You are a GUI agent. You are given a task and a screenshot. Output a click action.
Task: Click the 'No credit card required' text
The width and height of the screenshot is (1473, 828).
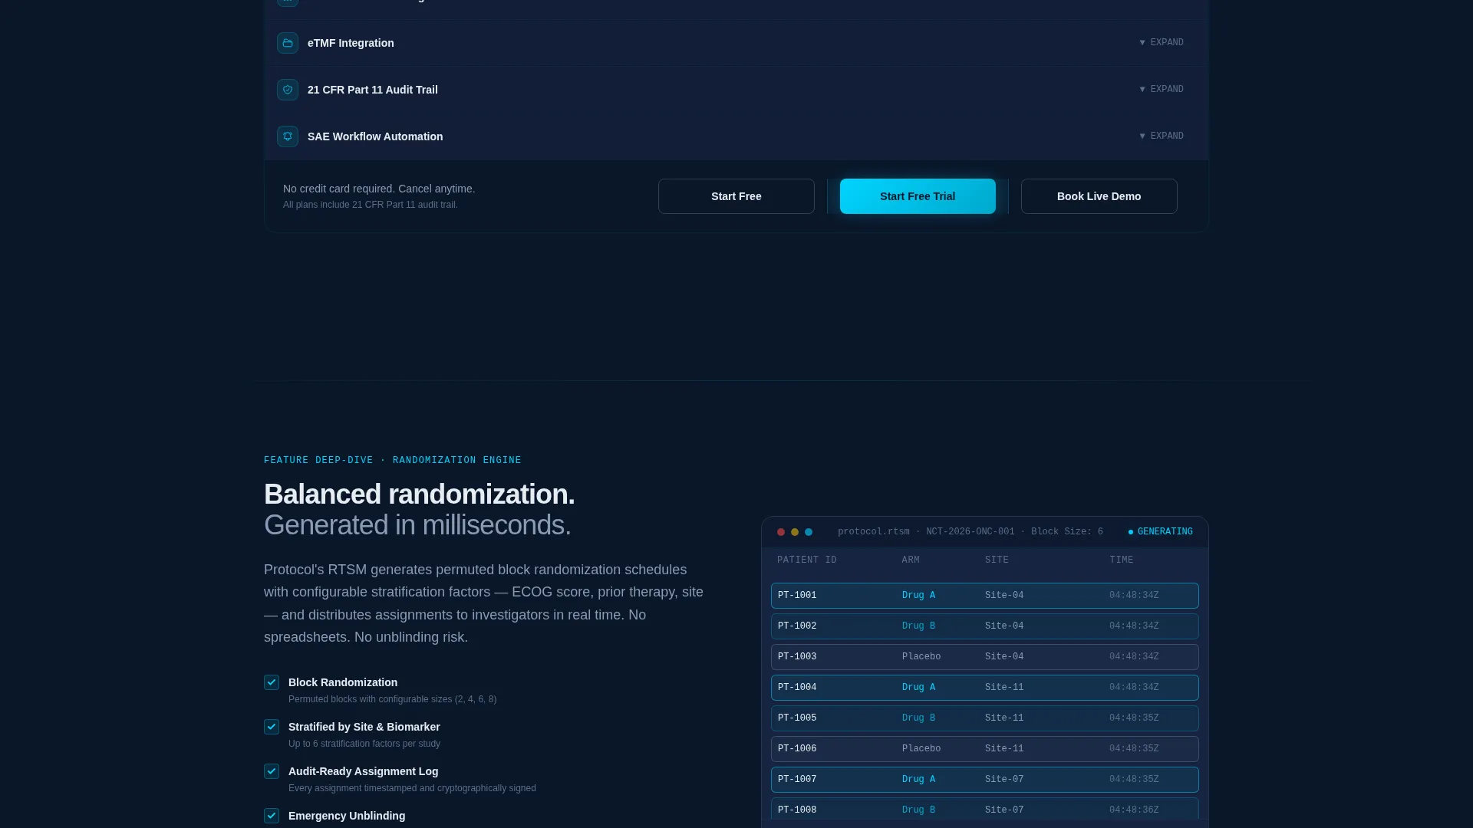click(x=379, y=189)
